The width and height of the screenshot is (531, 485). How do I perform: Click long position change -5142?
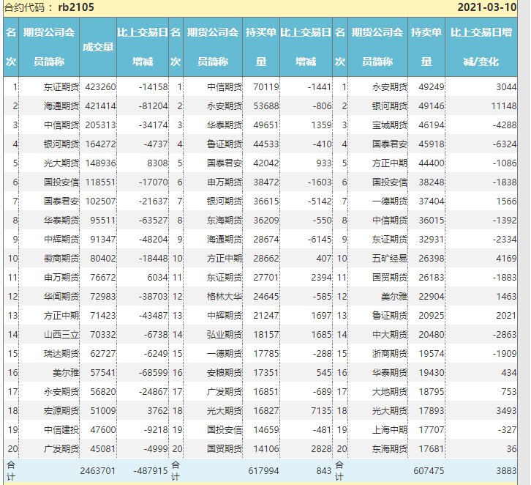tap(320, 201)
